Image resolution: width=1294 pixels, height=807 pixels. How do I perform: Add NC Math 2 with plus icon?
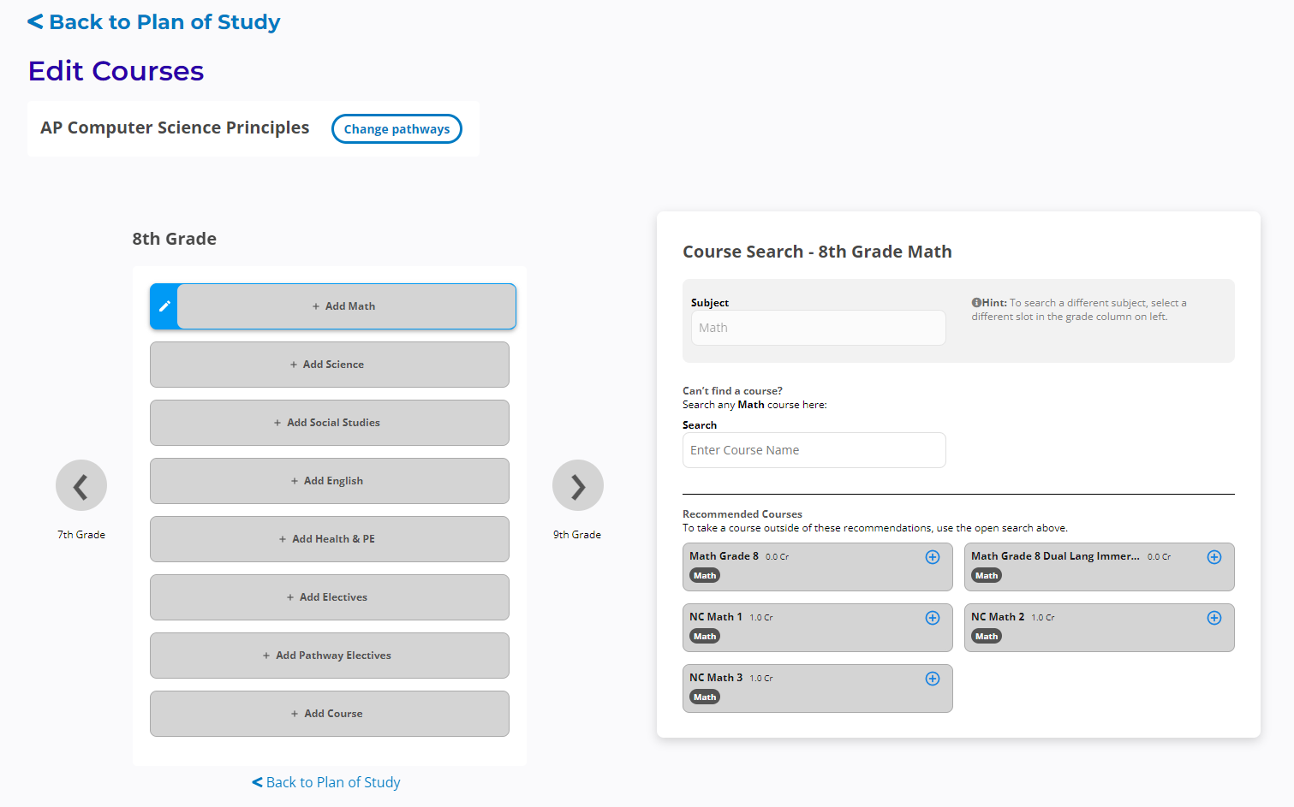1213,618
